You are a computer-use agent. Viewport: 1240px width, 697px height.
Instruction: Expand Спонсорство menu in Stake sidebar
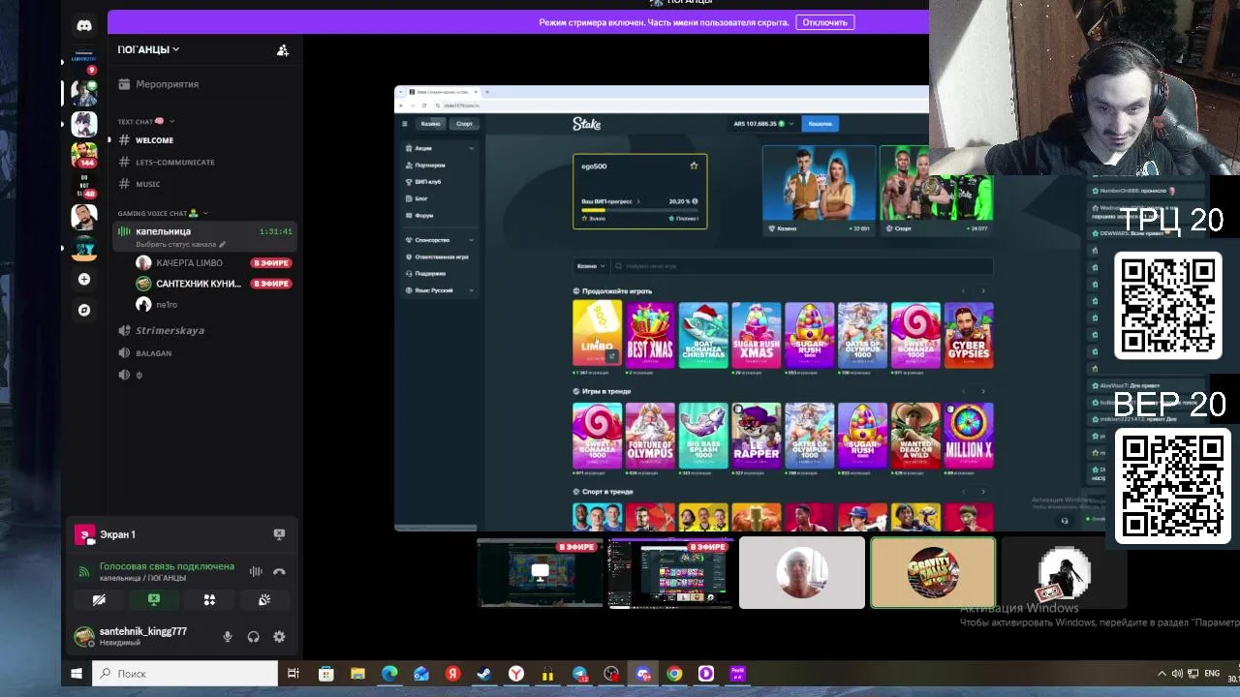coord(439,240)
